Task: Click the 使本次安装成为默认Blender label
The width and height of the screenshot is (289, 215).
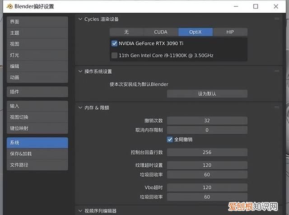Action: [x=139, y=84]
